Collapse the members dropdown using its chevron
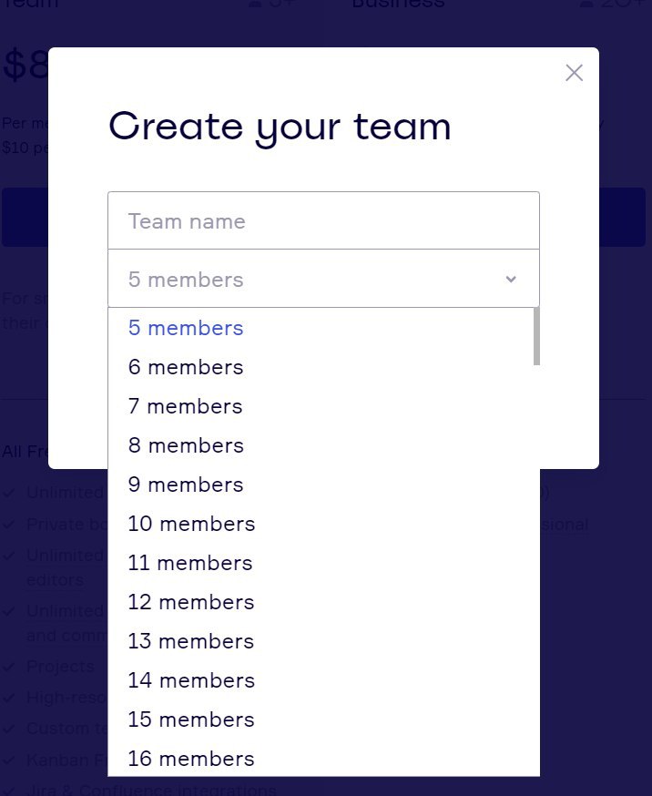Image resolution: width=652 pixels, height=796 pixels. tap(511, 279)
